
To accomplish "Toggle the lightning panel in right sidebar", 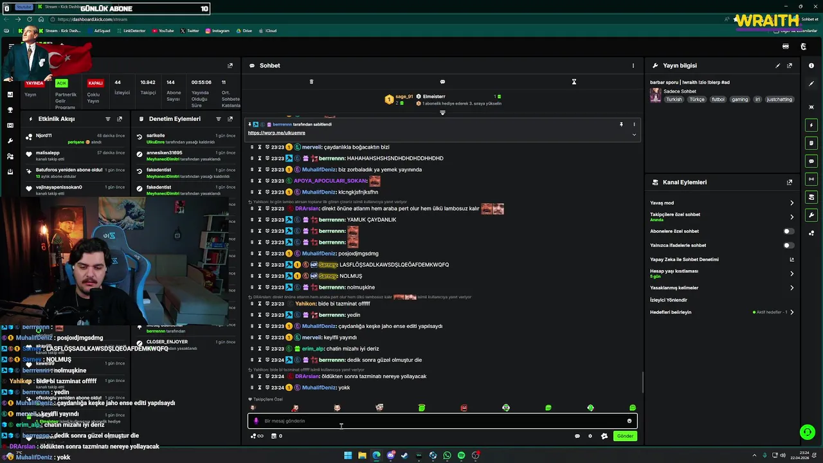I will [x=811, y=125].
